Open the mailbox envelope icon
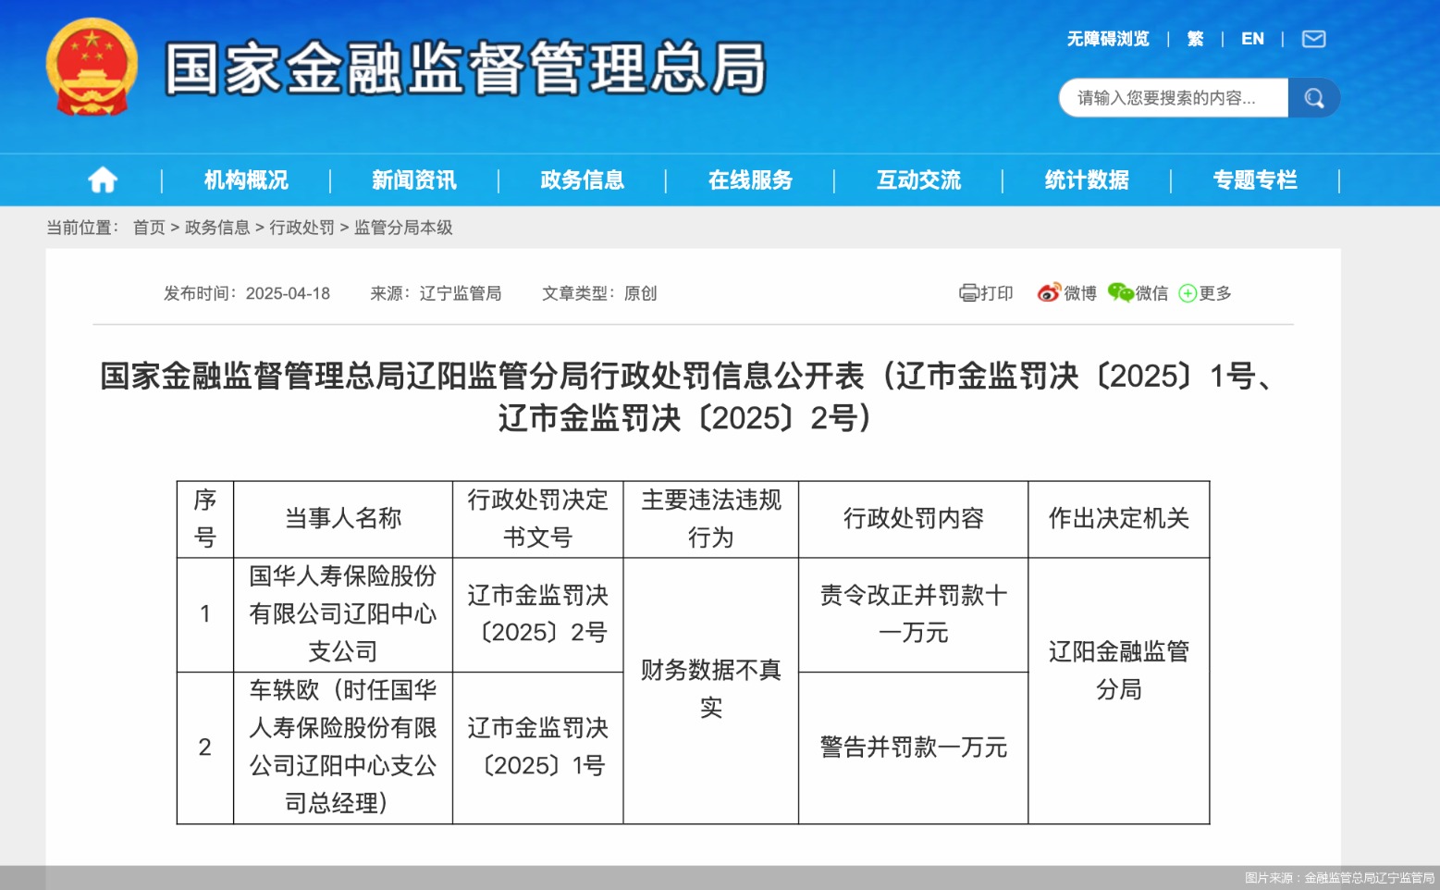 click(x=1312, y=39)
